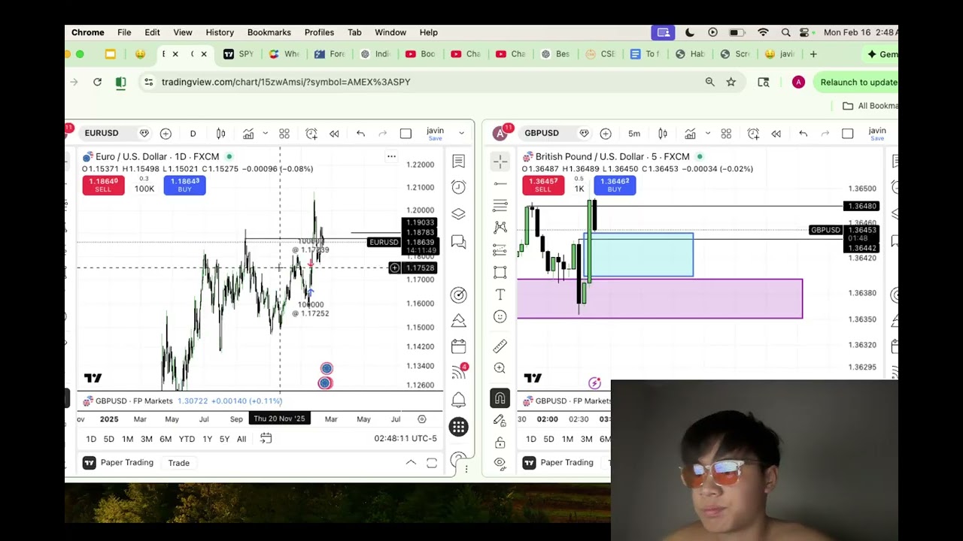Expand the Paper Trading panel with up chevron

(411, 463)
